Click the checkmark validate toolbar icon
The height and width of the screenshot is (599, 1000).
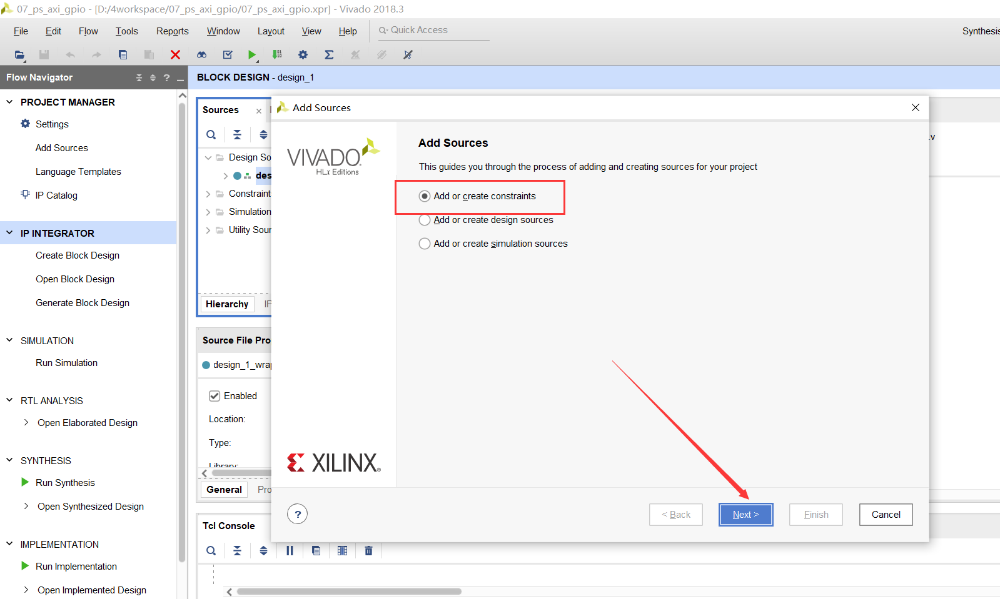point(228,55)
